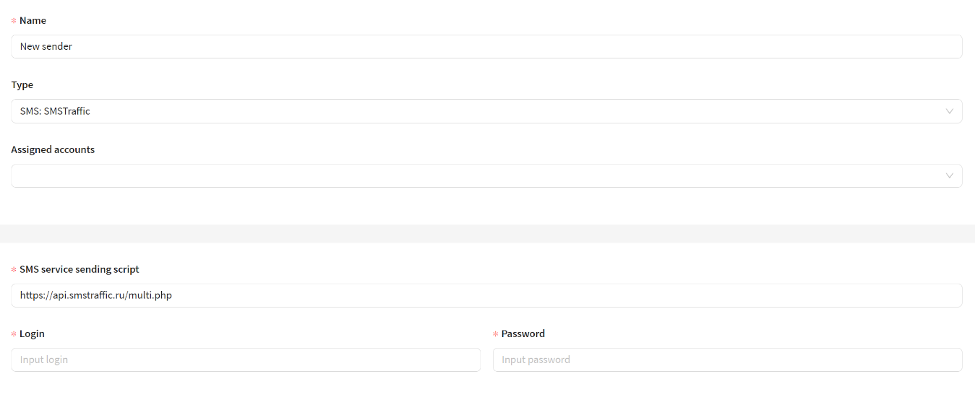The image size is (975, 405).
Task: Click the Name field label
Action: click(33, 20)
